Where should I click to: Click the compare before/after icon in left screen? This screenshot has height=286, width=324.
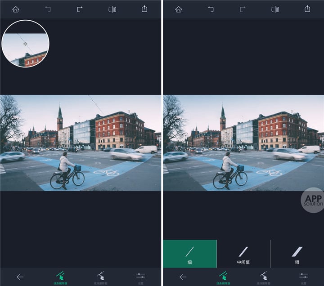[112, 9]
